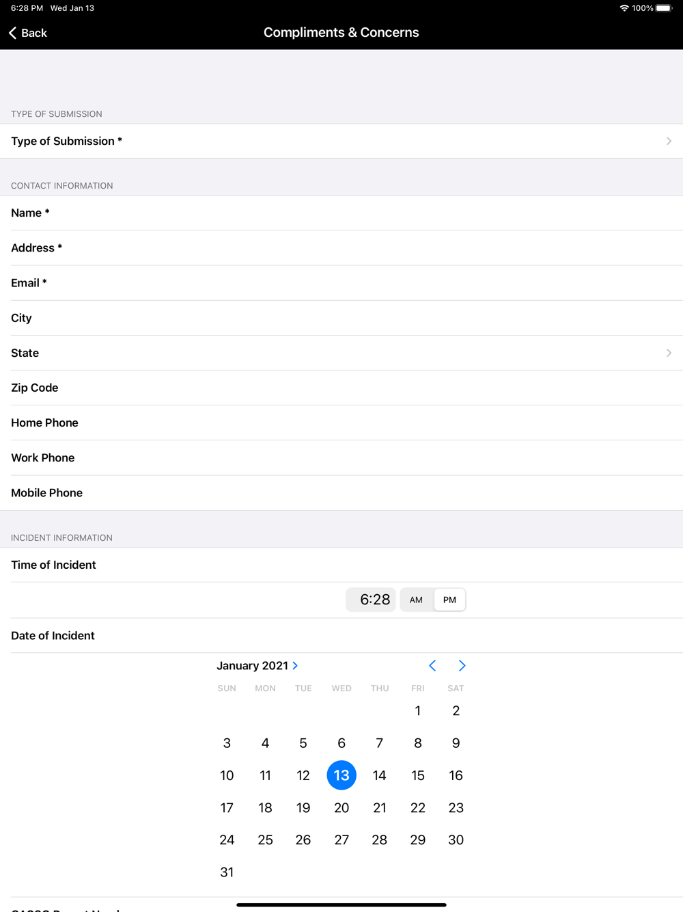Select January 1 on the calendar
This screenshot has width=683, height=912.
point(418,711)
